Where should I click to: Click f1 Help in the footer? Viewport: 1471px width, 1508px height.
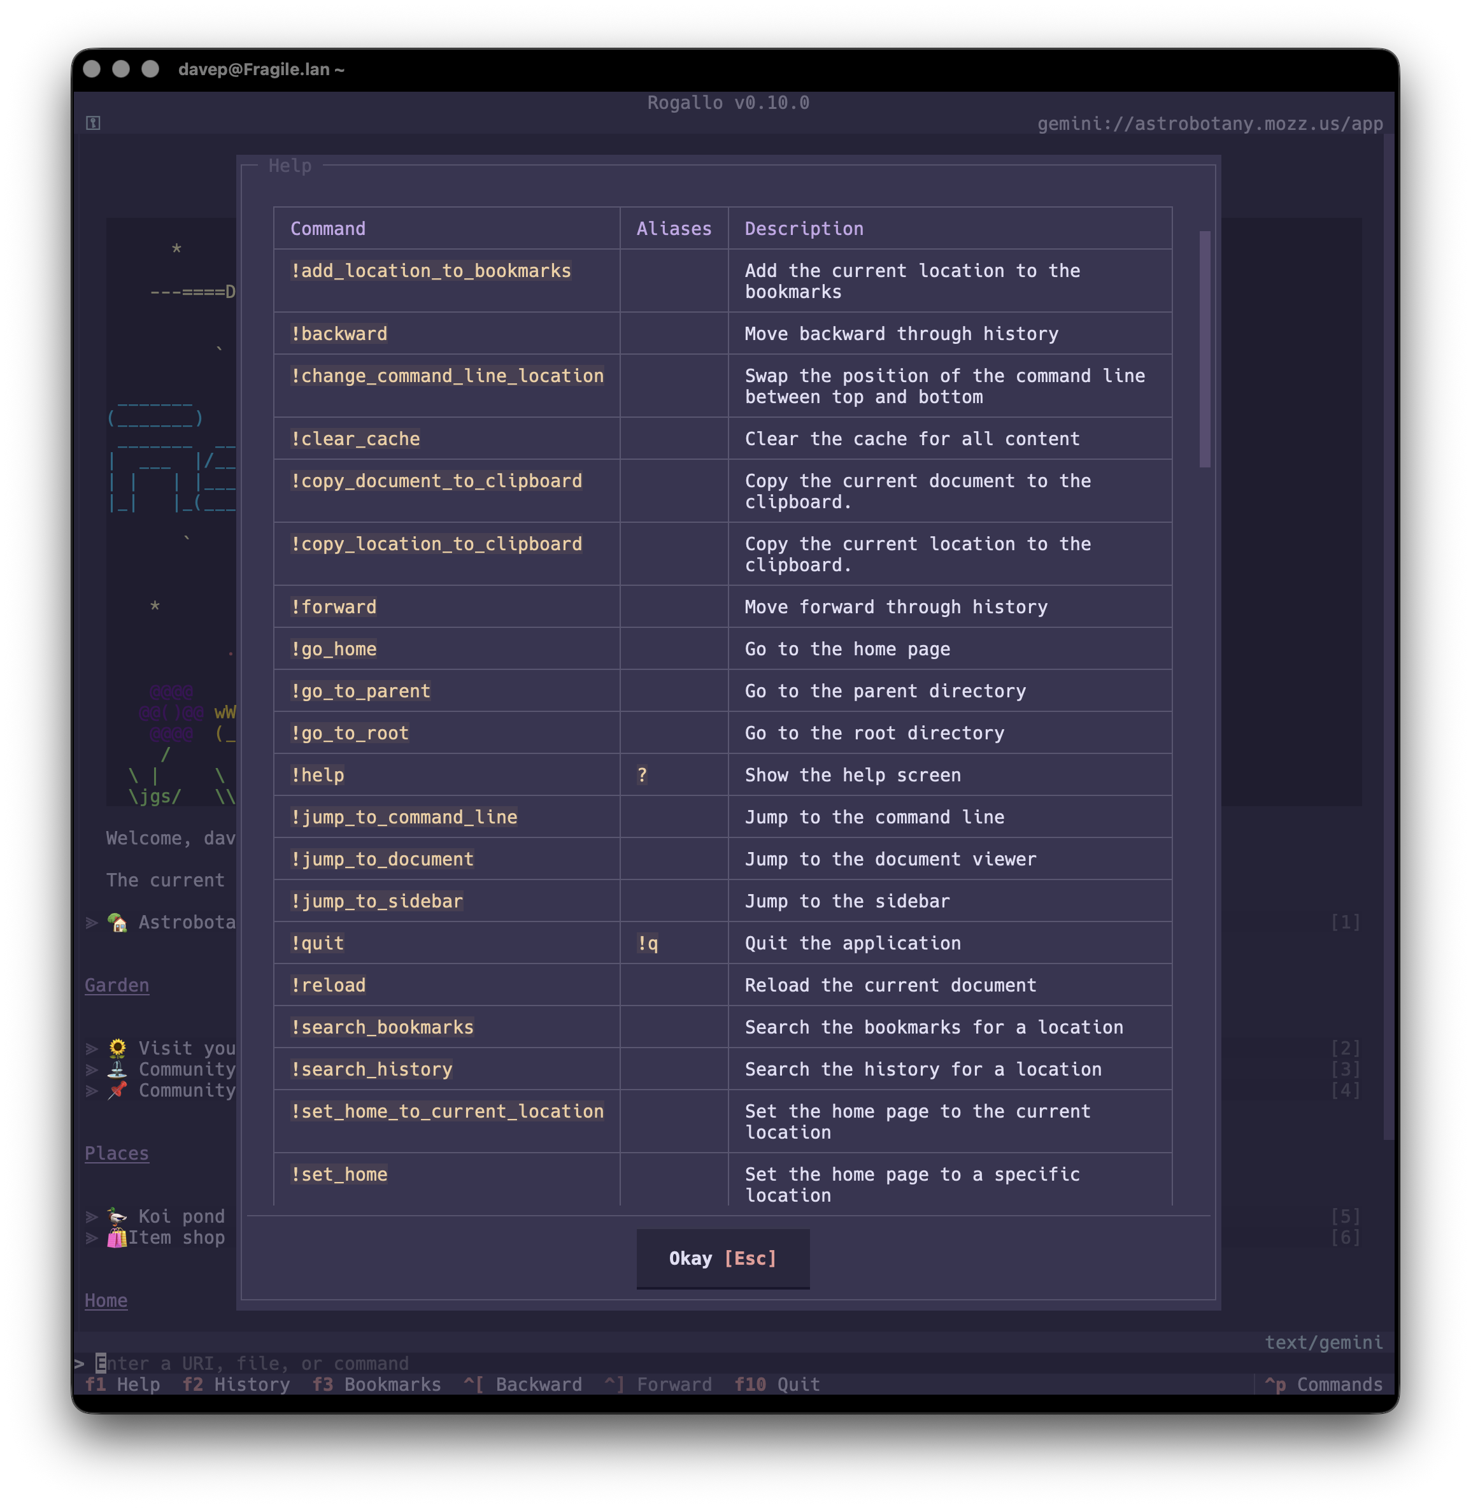pyautogui.click(x=123, y=1384)
